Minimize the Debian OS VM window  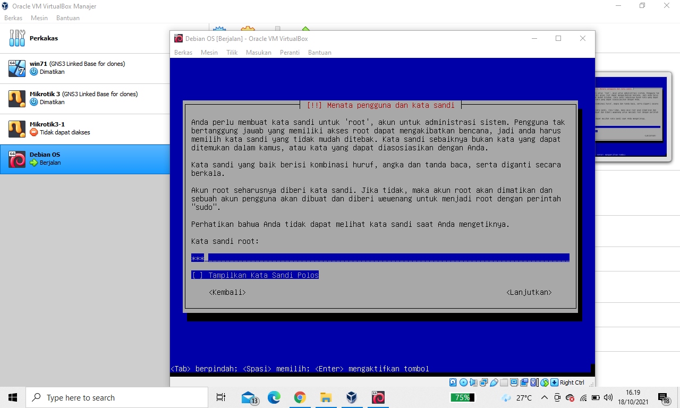coord(534,38)
